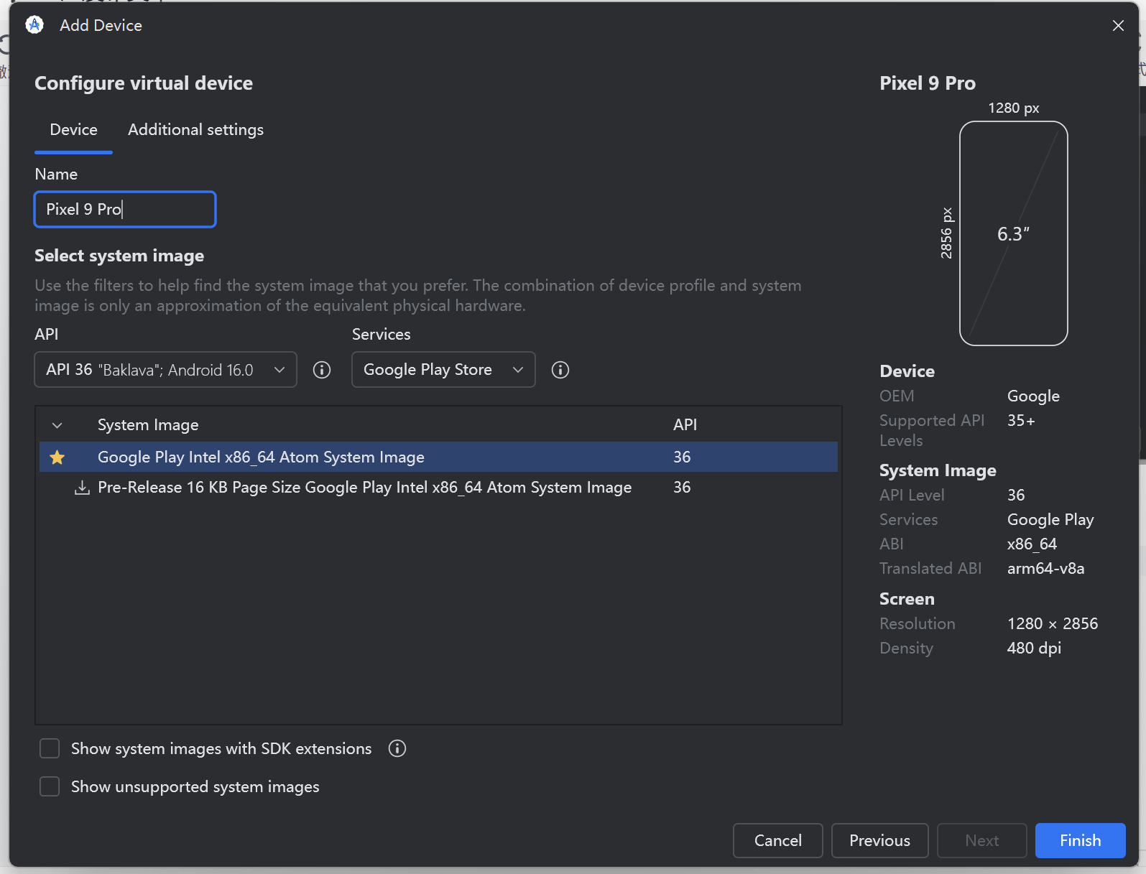
Task: Click the info icon beside API dropdown
Action: (x=322, y=370)
